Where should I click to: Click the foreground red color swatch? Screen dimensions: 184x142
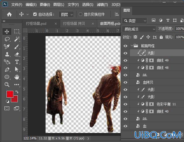pos(10,94)
